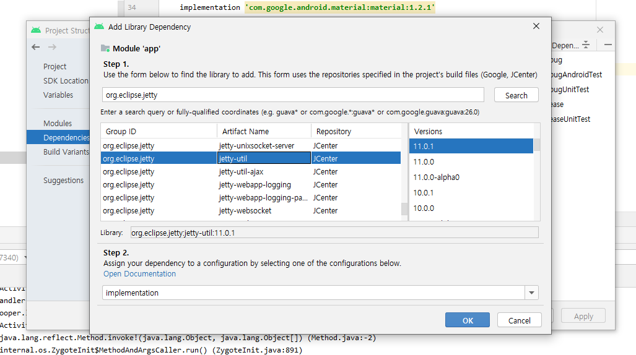The image size is (636, 355).
Task: Open Build Variants in the sidebar
Action: (x=66, y=152)
